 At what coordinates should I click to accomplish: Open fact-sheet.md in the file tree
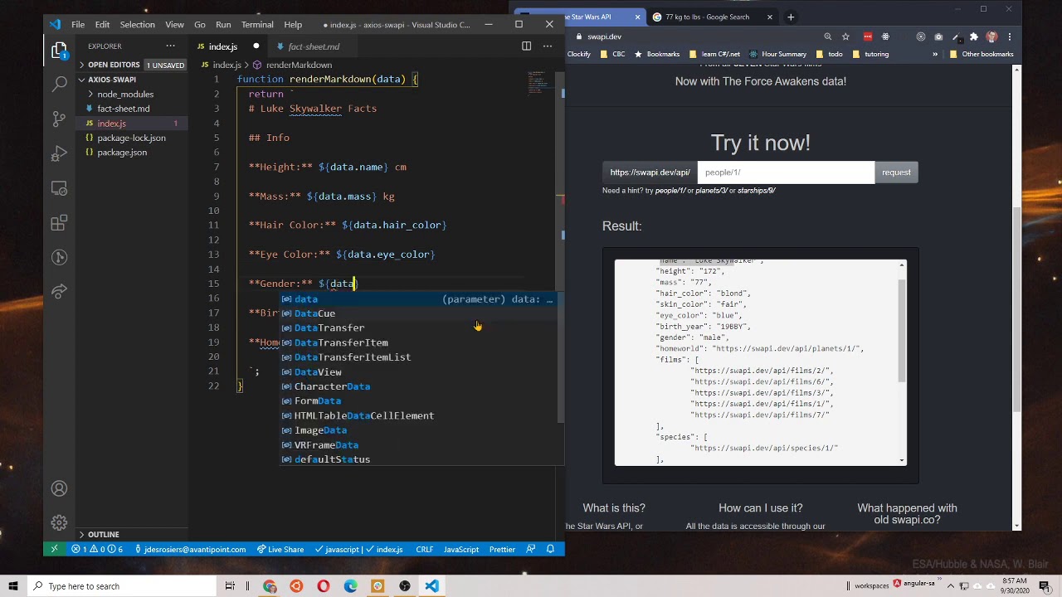124,109
